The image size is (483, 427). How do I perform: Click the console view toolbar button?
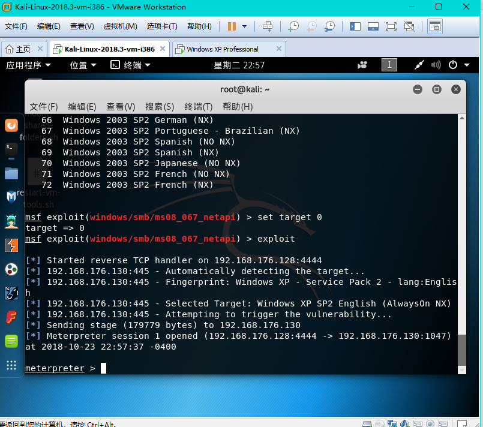[434, 26]
